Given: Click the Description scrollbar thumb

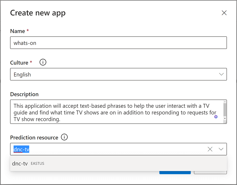Looking at the screenshot, I should pos(225,109).
